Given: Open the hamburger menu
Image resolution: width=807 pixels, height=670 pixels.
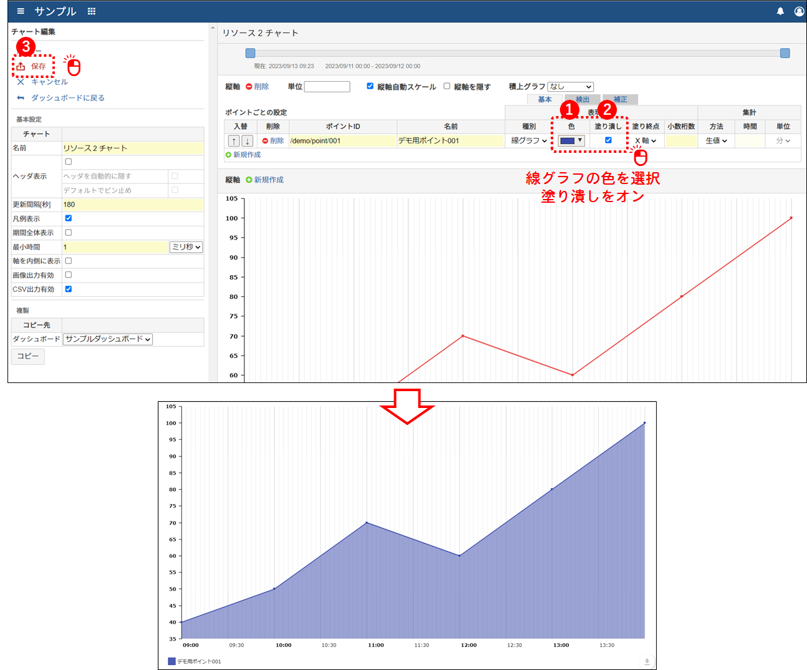Looking at the screenshot, I should click(x=21, y=11).
